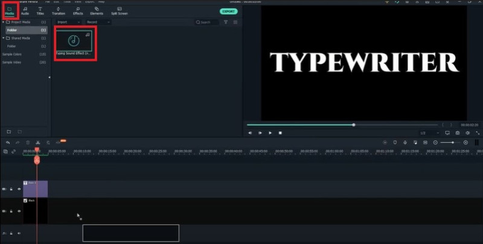Open the 1/2 preview quality dropdown
The image size is (483, 244).
click(429, 133)
